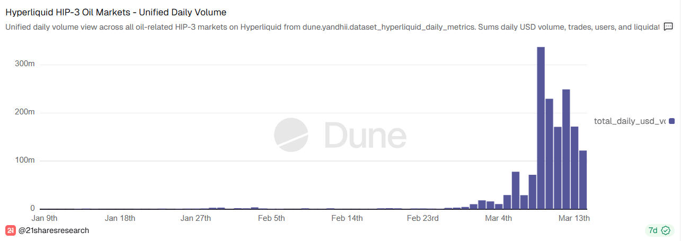
Task: Click the chart title Hyperliquid HIP-3 Oil Markets
Action: [x=116, y=12]
